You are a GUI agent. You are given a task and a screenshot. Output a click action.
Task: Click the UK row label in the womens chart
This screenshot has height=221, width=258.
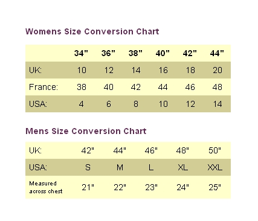point(35,70)
